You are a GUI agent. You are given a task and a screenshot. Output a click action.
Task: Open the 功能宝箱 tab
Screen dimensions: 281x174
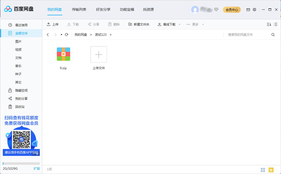coord(127,9)
